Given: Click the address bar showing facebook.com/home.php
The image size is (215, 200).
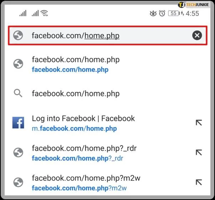Looking at the screenshot, I should tap(107, 35).
